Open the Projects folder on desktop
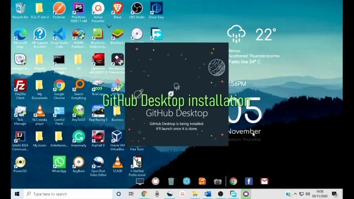Viewport: 354px width, 199px height. (x=40, y=61)
